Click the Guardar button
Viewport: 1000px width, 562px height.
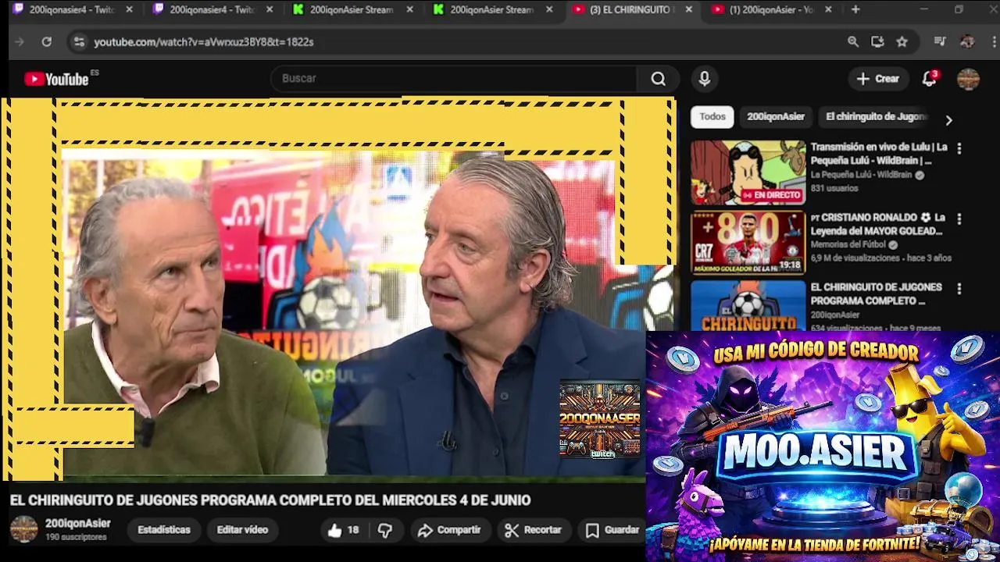612,530
